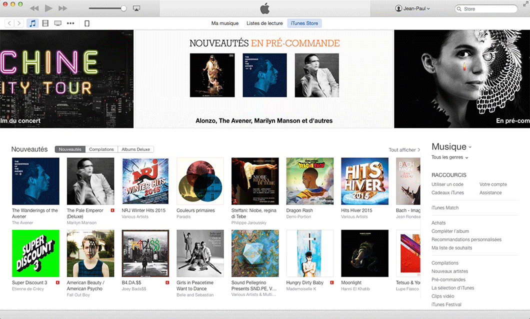Expand the Tous les genres dropdown
530x319 pixels.
[450, 157]
